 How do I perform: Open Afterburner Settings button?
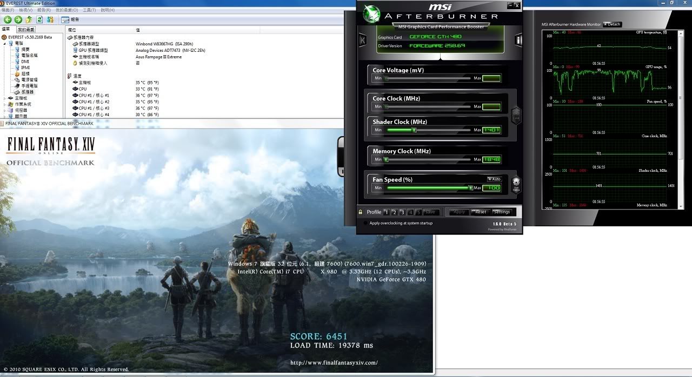pyautogui.click(x=502, y=212)
